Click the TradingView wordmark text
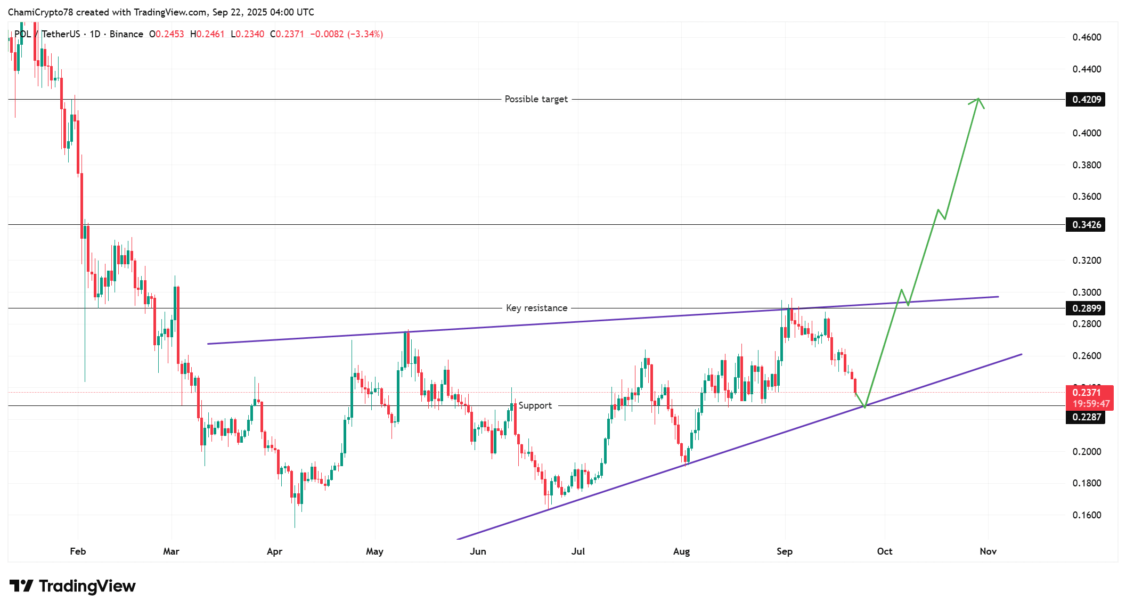This screenshot has height=610, width=1126. click(87, 586)
